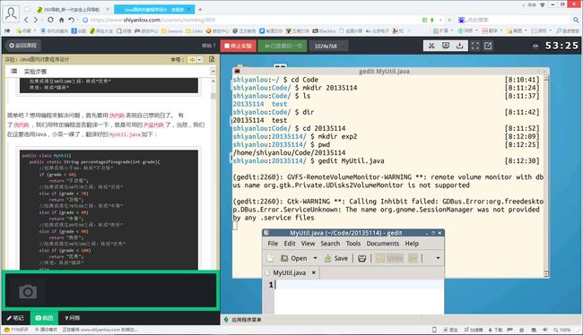The image size is (583, 335).
Task: Open gedit Tools menu
Action: [353, 244]
